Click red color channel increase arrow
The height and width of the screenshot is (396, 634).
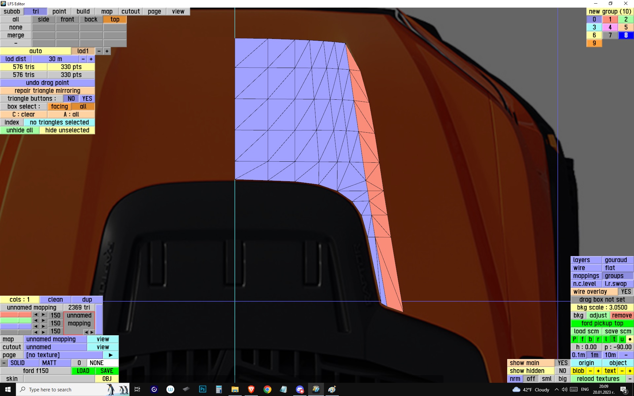(43, 315)
